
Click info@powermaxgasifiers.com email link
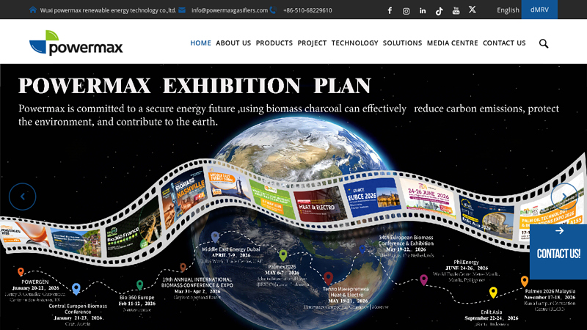click(230, 10)
